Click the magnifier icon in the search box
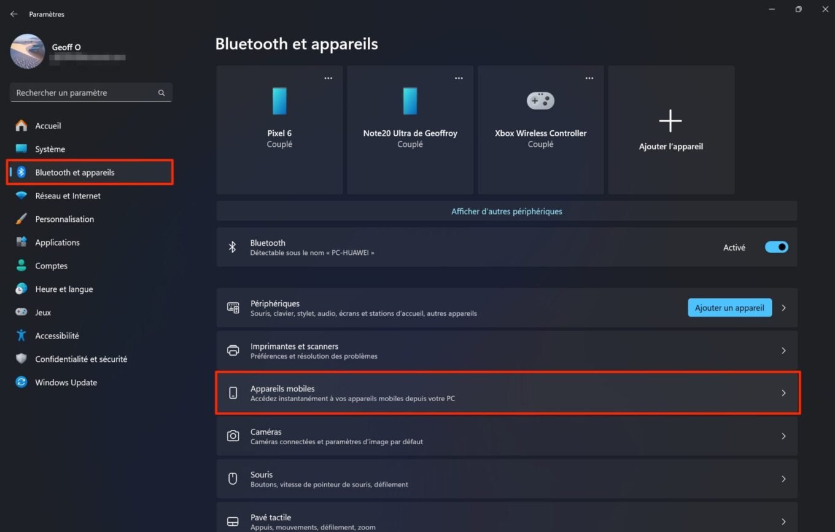 click(x=161, y=93)
